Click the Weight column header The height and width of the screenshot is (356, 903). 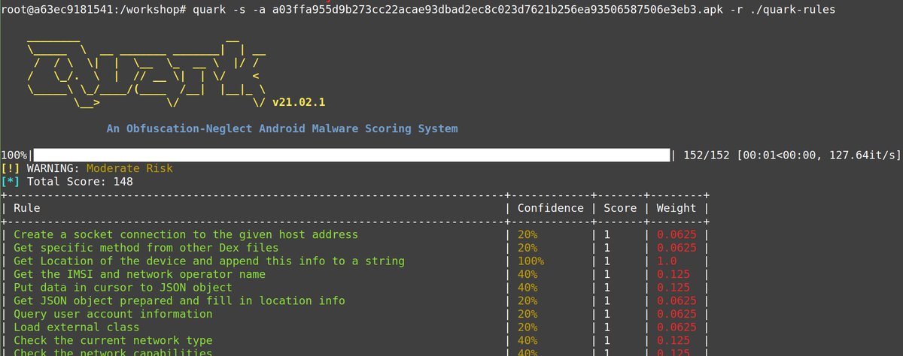[x=676, y=208]
